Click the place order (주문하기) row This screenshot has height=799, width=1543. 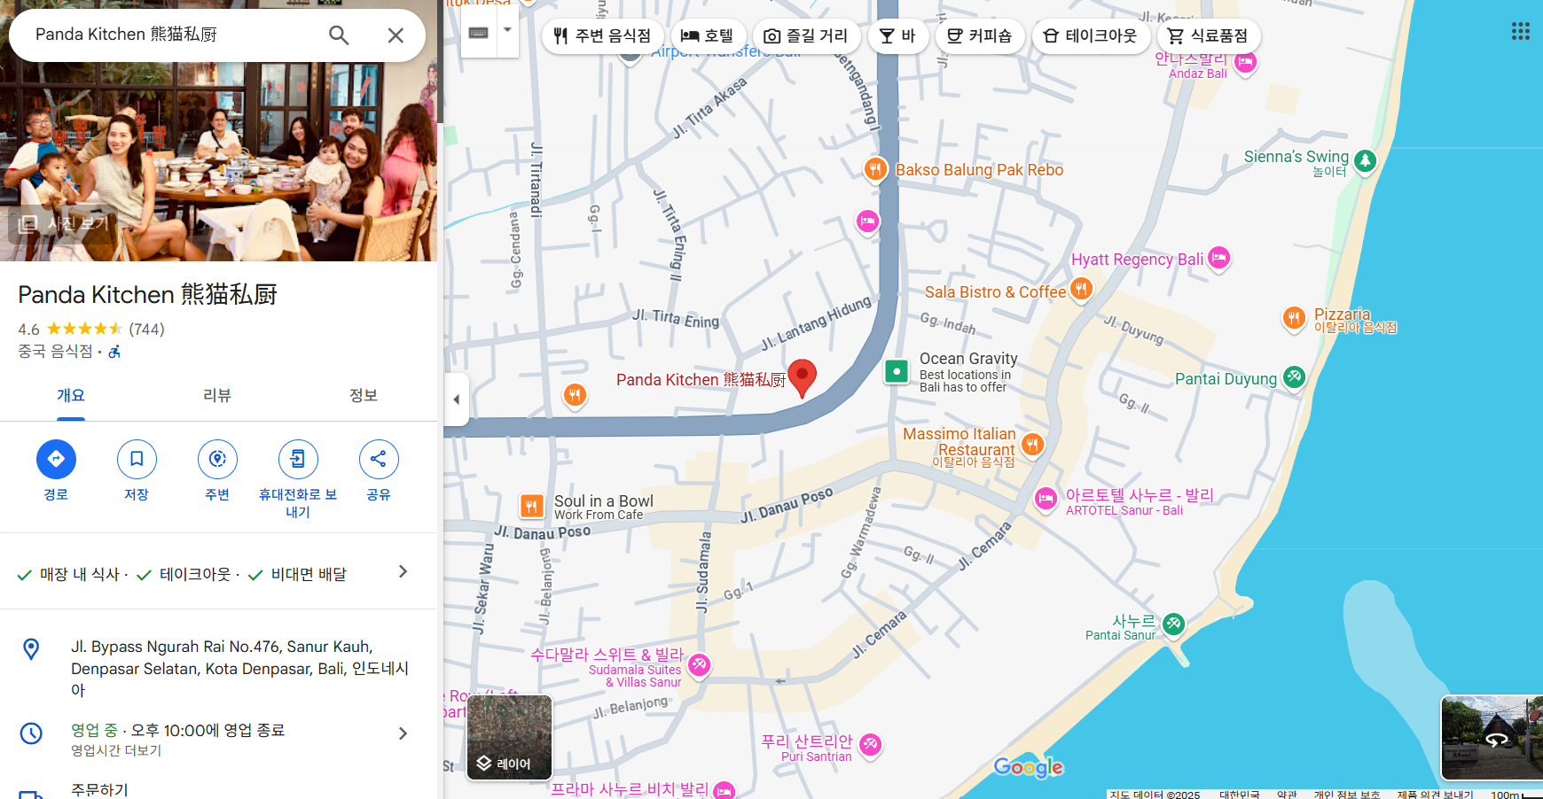tap(218, 789)
